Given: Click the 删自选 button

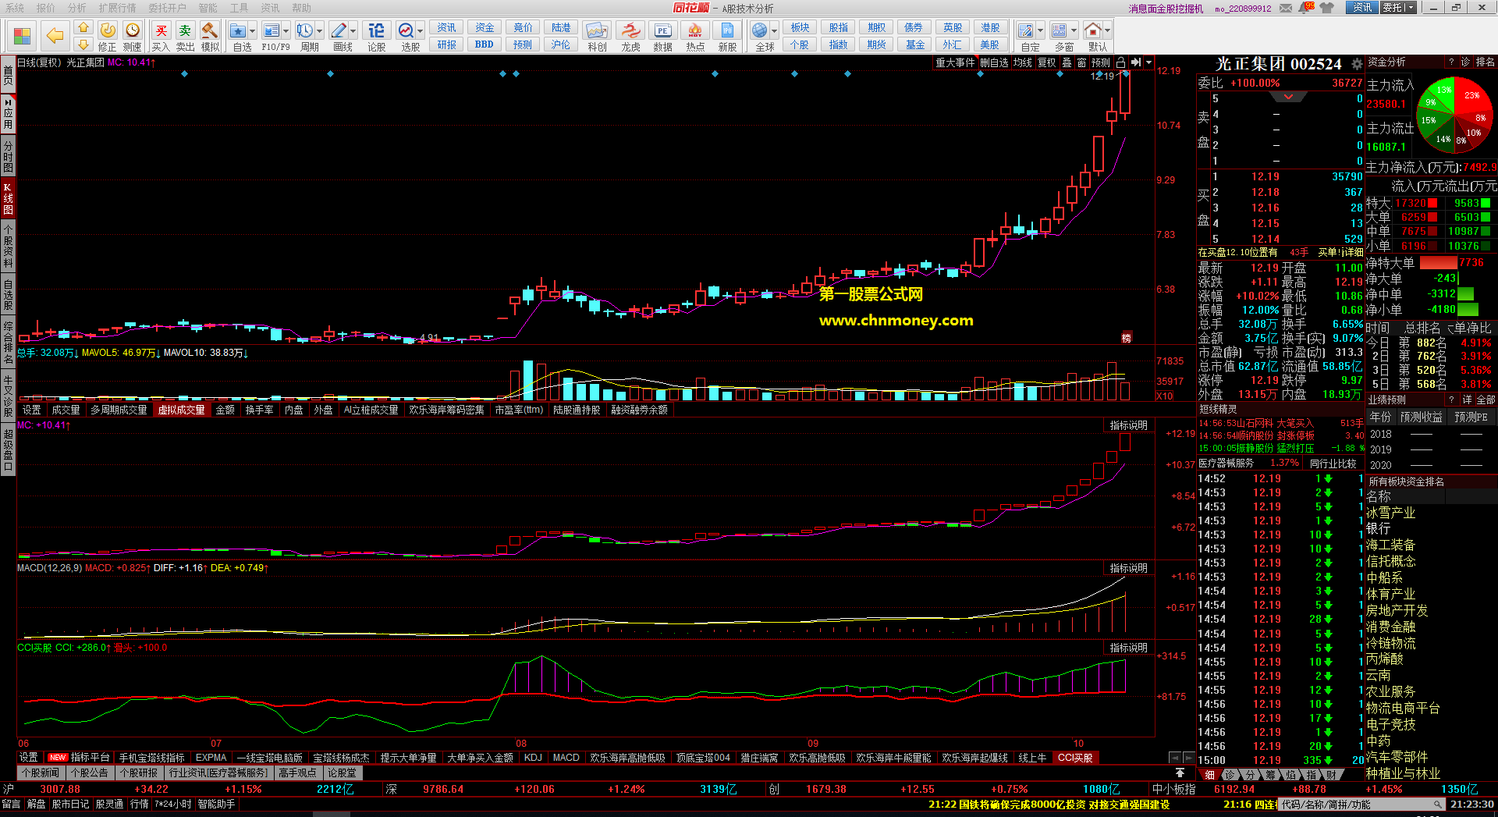Looking at the screenshot, I should tap(994, 62).
